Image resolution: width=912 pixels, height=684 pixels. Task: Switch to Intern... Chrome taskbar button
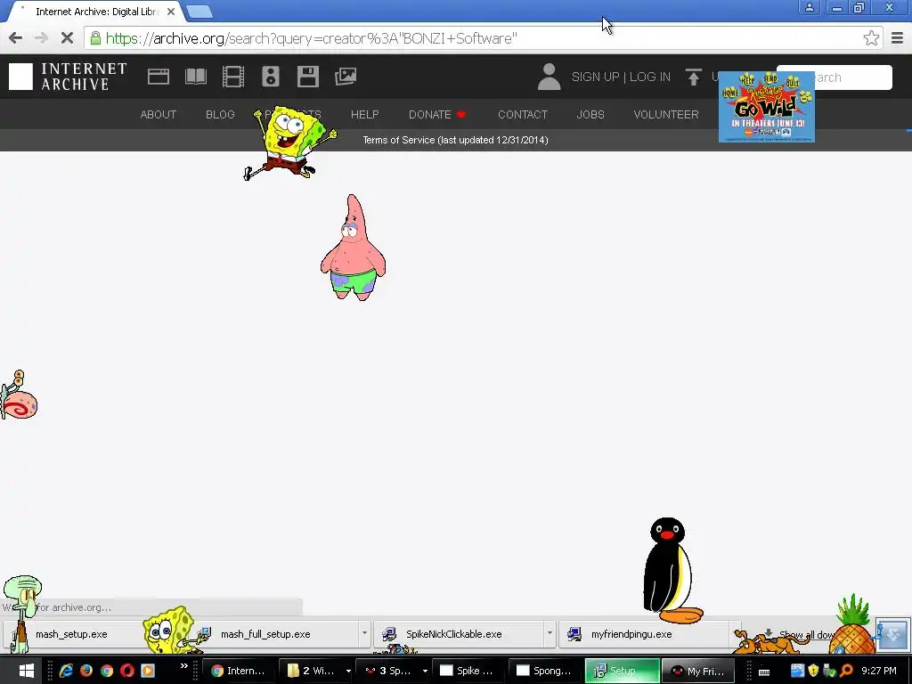point(238,671)
